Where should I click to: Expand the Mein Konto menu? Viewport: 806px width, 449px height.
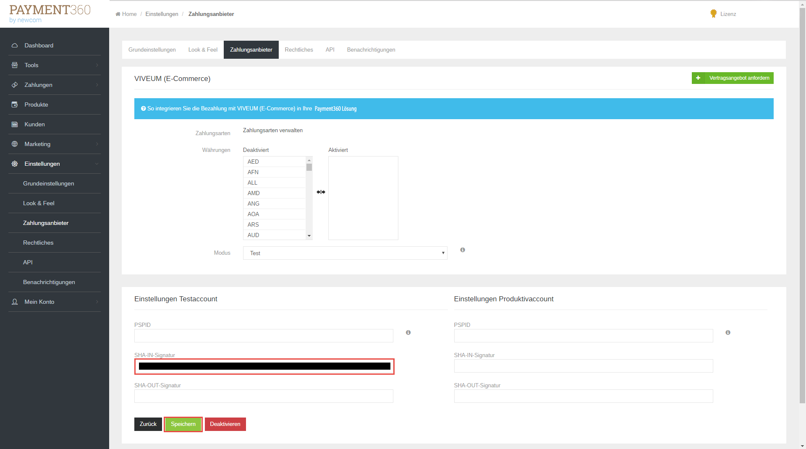[x=55, y=302]
